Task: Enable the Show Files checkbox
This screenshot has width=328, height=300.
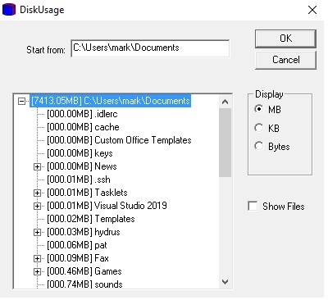Action: [x=253, y=206]
